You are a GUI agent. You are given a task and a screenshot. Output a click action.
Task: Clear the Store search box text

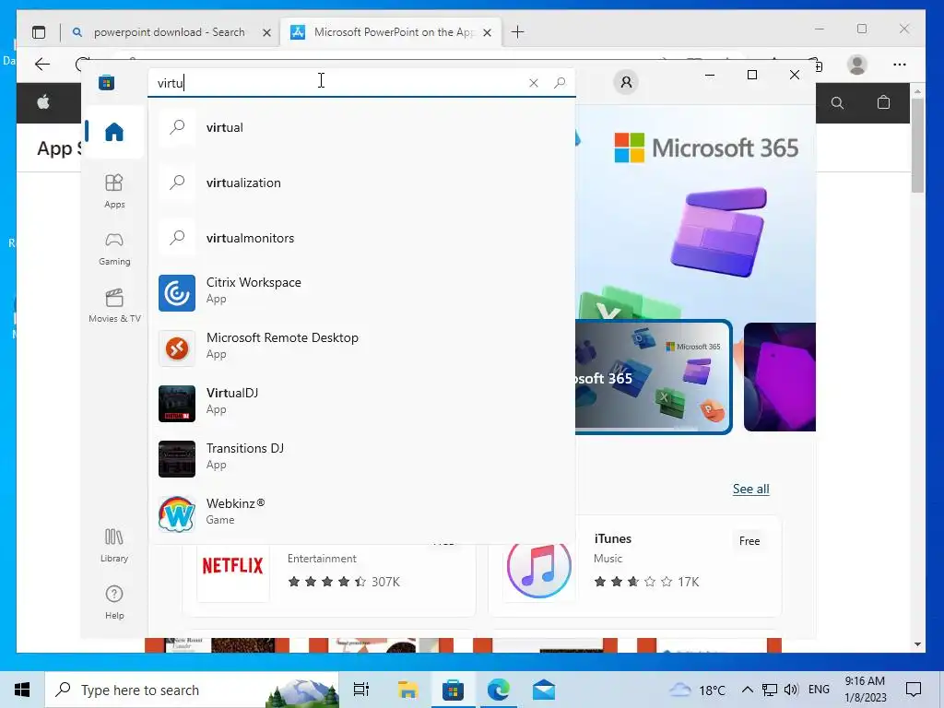(x=534, y=83)
